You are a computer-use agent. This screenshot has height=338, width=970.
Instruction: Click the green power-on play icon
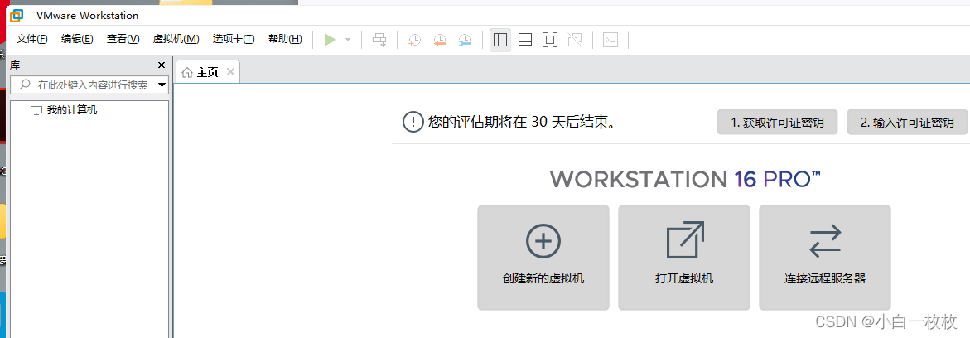point(331,40)
